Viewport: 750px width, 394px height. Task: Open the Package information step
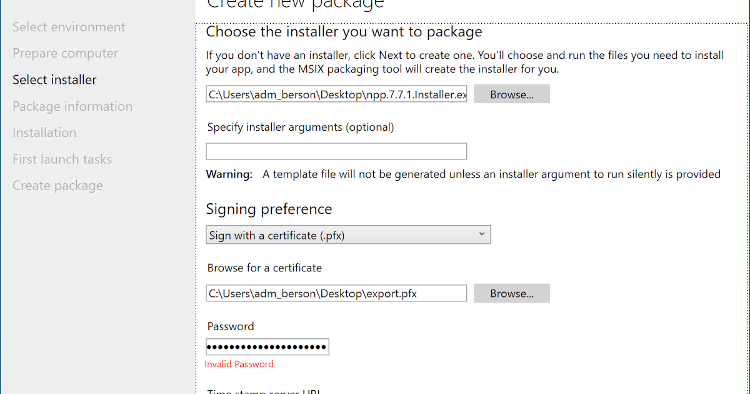pos(72,106)
